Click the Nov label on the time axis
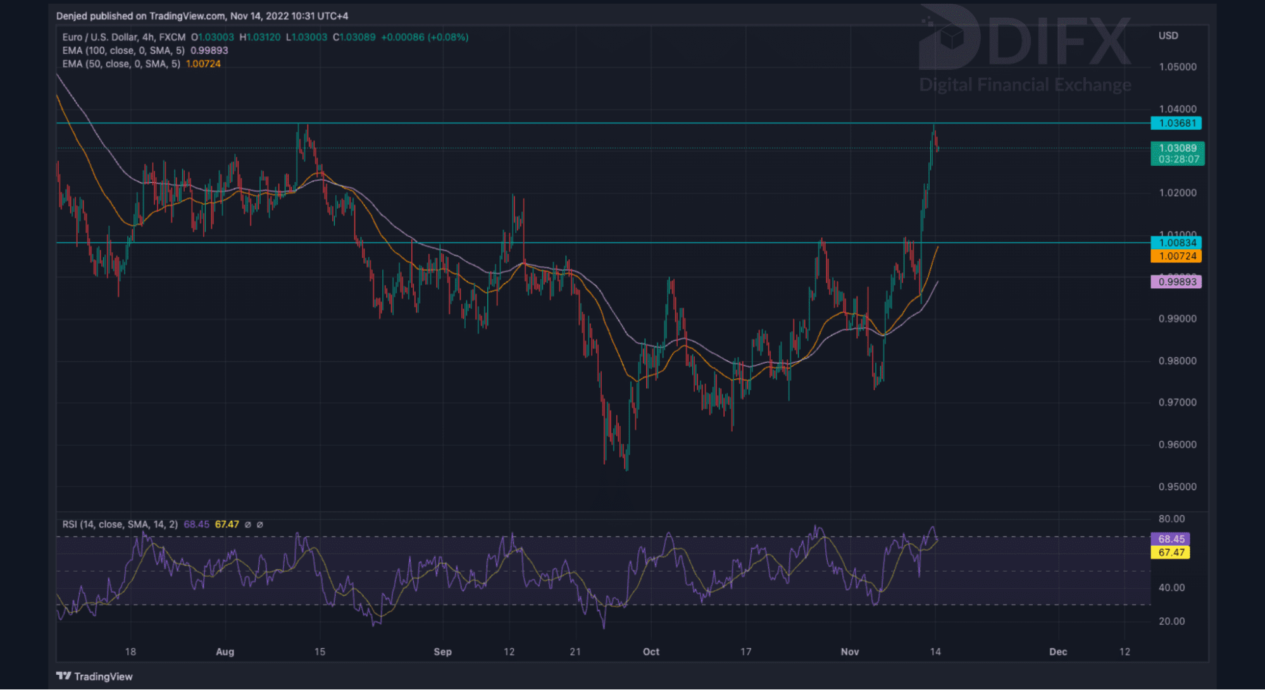The height and width of the screenshot is (690, 1265). (850, 651)
